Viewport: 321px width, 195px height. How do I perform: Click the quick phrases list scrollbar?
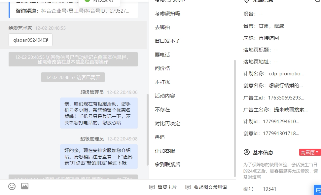234,118
